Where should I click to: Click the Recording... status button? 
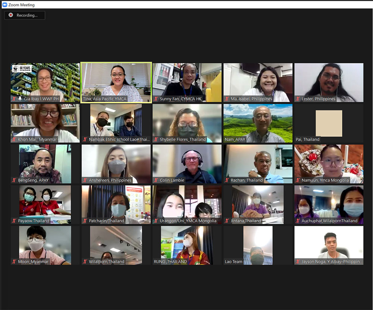25,15
